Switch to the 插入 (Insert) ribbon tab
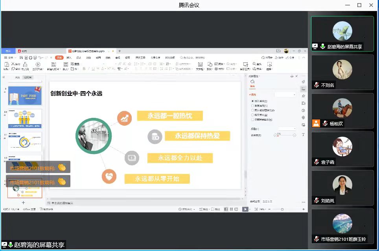379x251 pixels. point(69,58)
